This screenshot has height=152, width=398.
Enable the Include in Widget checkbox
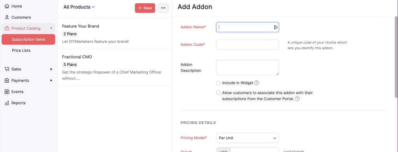218,83
